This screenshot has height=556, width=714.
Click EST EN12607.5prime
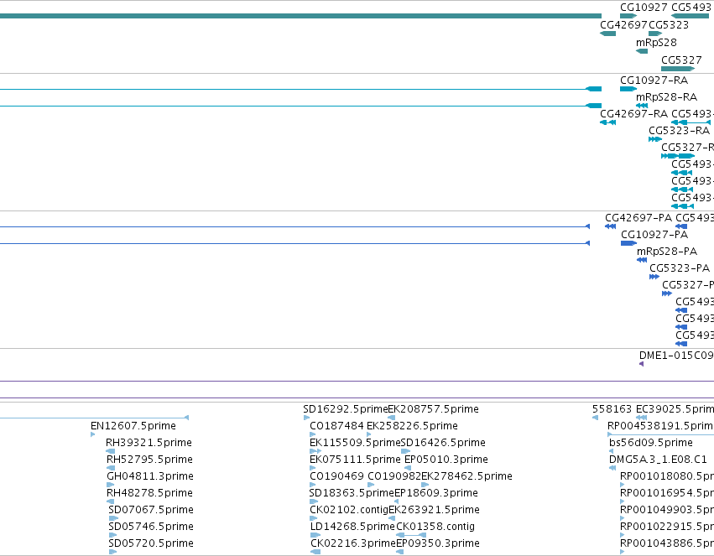(133, 426)
